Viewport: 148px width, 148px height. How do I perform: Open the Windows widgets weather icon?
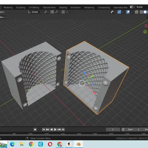[x=3, y=144]
